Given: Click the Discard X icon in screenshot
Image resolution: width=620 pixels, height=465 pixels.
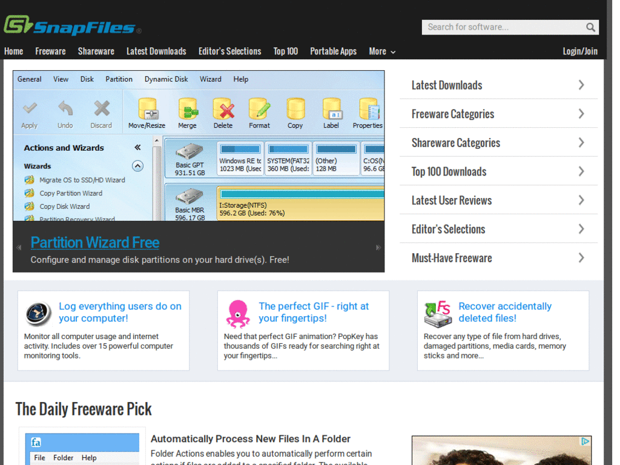Looking at the screenshot, I should coord(102,108).
